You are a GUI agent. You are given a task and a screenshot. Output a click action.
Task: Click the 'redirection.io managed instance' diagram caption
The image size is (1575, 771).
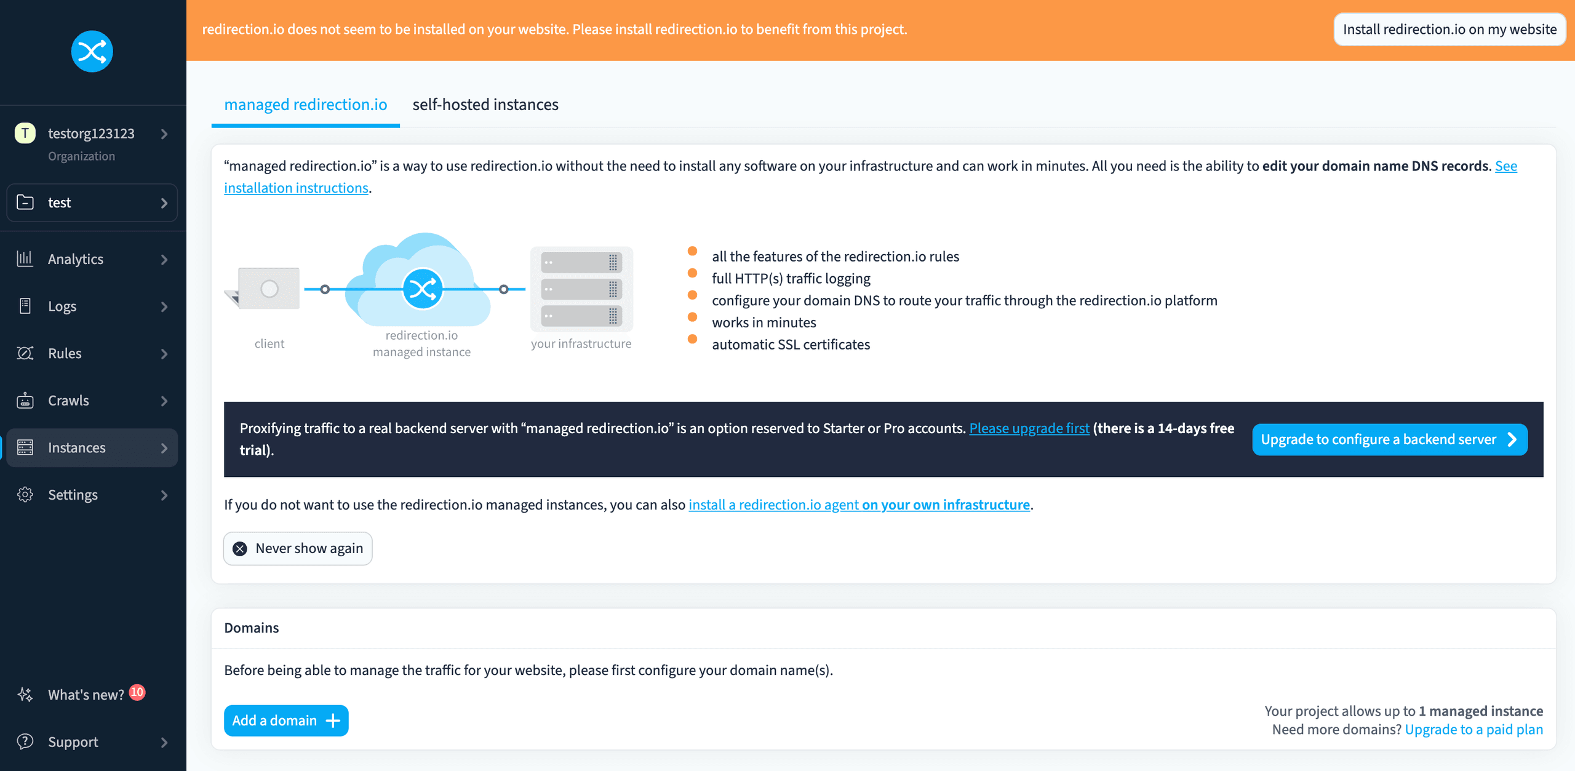(x=421, y=343)
